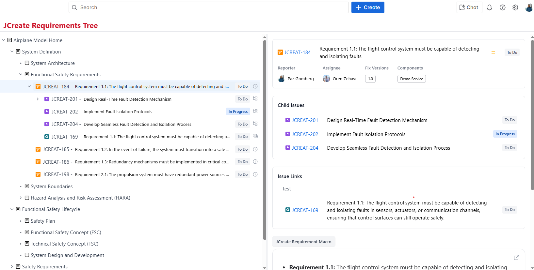This screenshot has width=534, height=270.
Task: Select JCREAT-186 Requirement 1.3 row
Action: coord(130,162)
